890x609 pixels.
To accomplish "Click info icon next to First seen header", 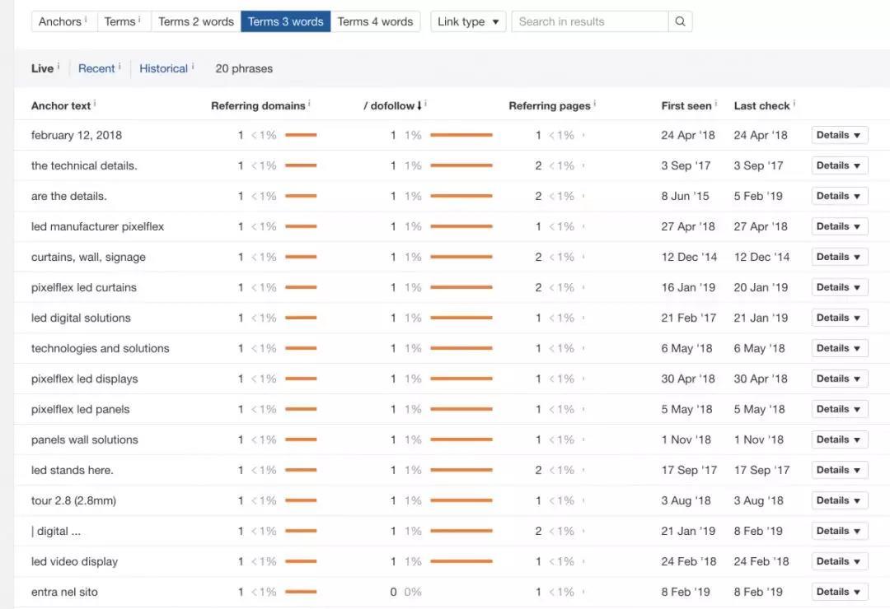I will 715,104.
